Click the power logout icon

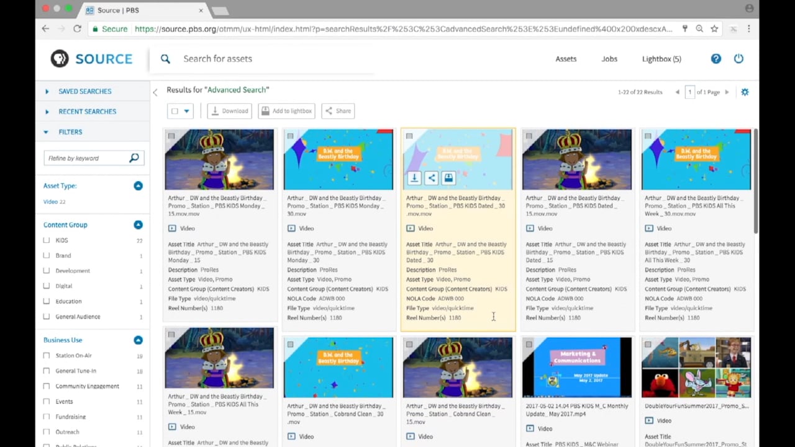click(738, 58)
